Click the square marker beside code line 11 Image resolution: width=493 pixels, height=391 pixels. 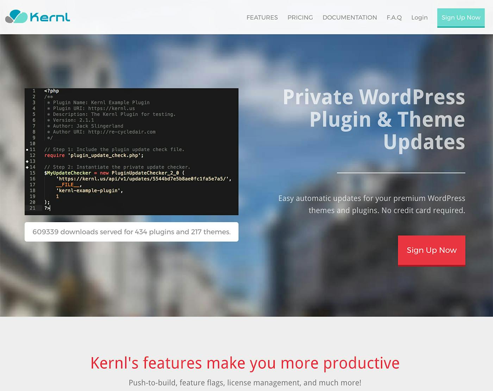(x=27, y=150)
